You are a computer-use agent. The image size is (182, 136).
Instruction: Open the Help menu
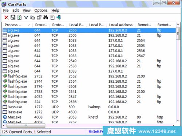tap(55, 11)
